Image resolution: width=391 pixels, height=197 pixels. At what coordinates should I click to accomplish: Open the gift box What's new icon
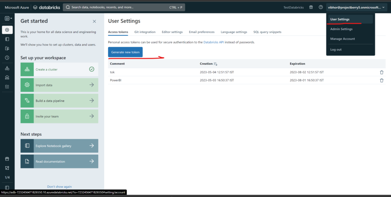311,7
